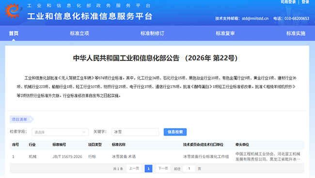Image resolution: width=315 pixels, height=178 pixels.
Task: Click the dropdown chevron arrow in 检索字段
Action: pos(84,132)
